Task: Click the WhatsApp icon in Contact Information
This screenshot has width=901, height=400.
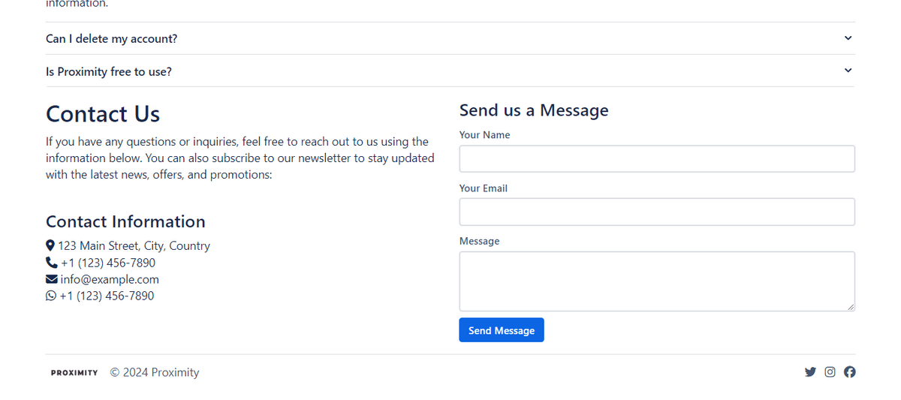Action: 51,296
